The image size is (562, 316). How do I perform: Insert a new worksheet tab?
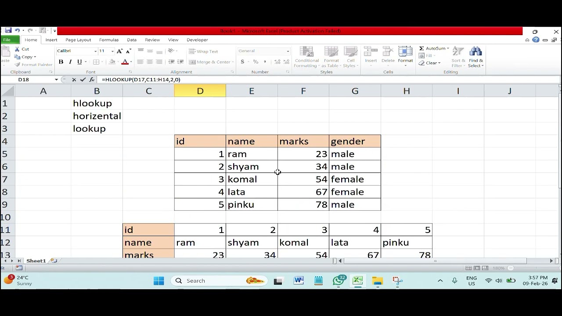click(54, 261)
